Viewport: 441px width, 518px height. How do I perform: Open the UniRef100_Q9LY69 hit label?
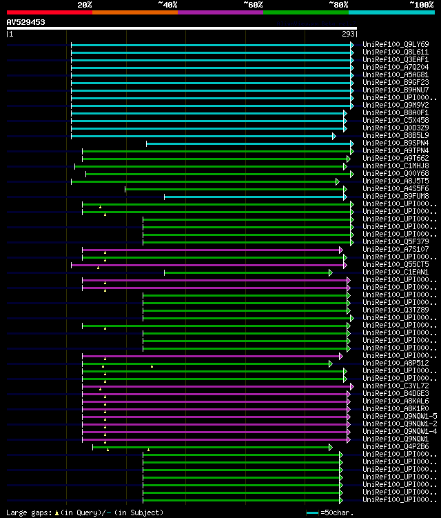point(396,44)
